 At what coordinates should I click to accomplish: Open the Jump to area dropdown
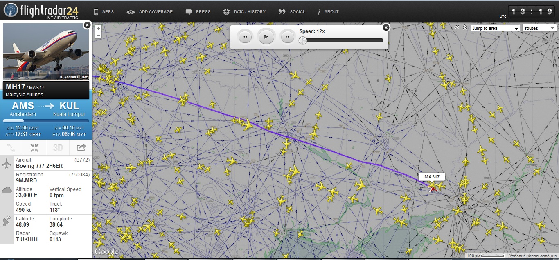(x=495, y=28)
